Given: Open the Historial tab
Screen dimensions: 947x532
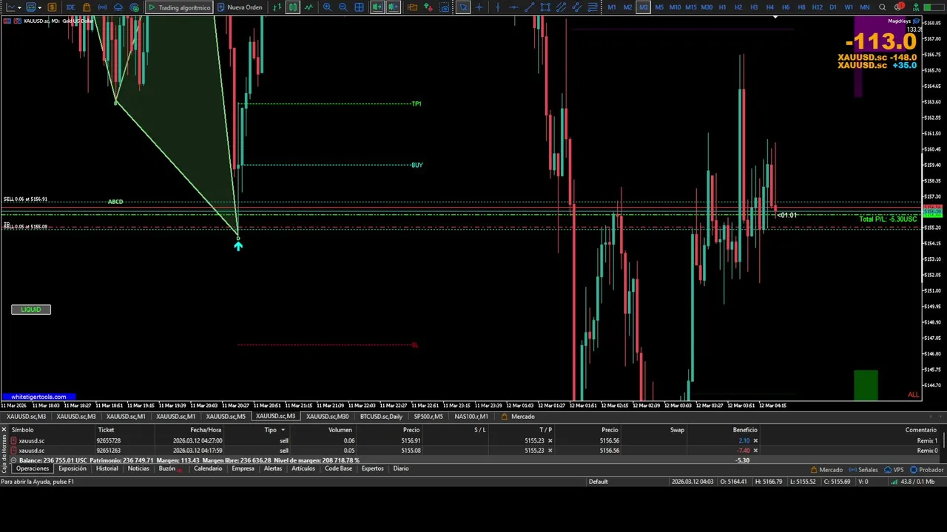Looking at the screenshot, I should tap(107, 468).
